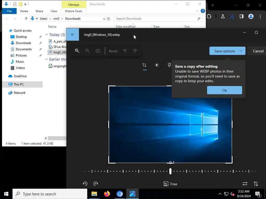Open the Home ribbon tab

24,11
